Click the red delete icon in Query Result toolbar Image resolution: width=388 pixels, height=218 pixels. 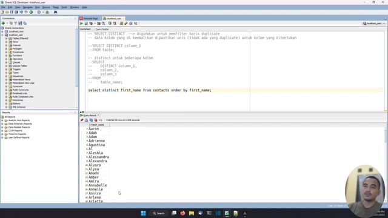pos(96,120)
